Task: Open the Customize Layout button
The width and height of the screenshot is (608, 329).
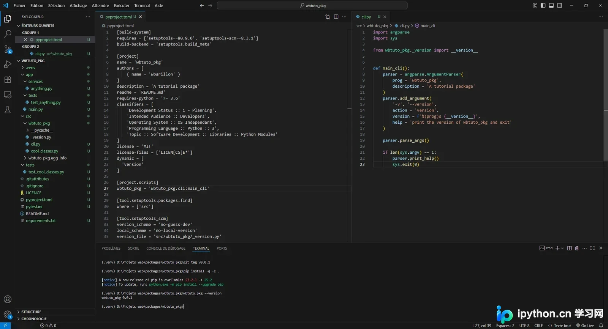Action: pyautogui.click(x=535, y=6)
